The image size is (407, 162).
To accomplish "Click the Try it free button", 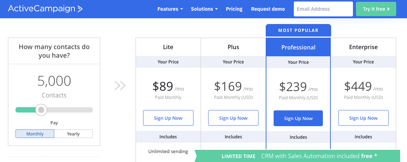I will click(376, 9).
